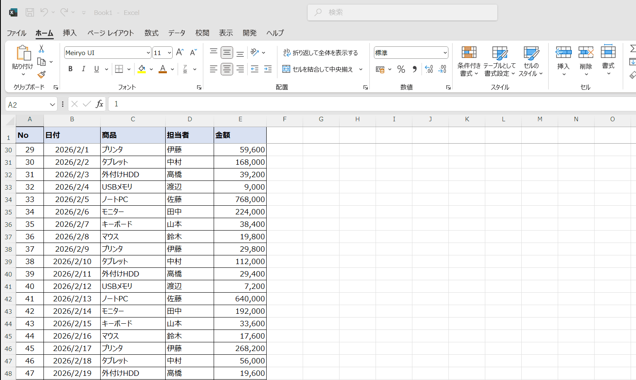Click the increase decimal places icon
636x380 pixels.
[x=429, y=69]
